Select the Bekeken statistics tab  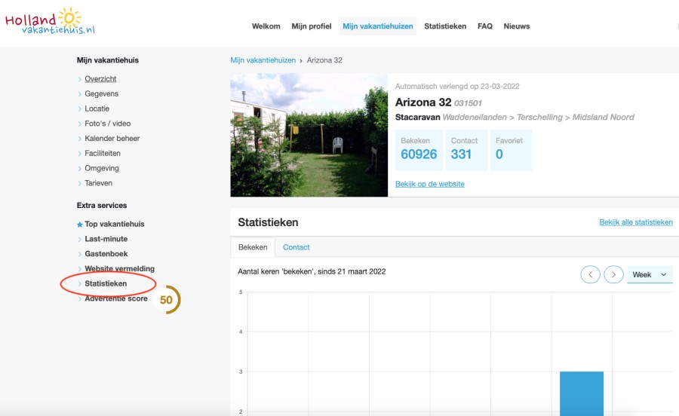tap(253, 247)
